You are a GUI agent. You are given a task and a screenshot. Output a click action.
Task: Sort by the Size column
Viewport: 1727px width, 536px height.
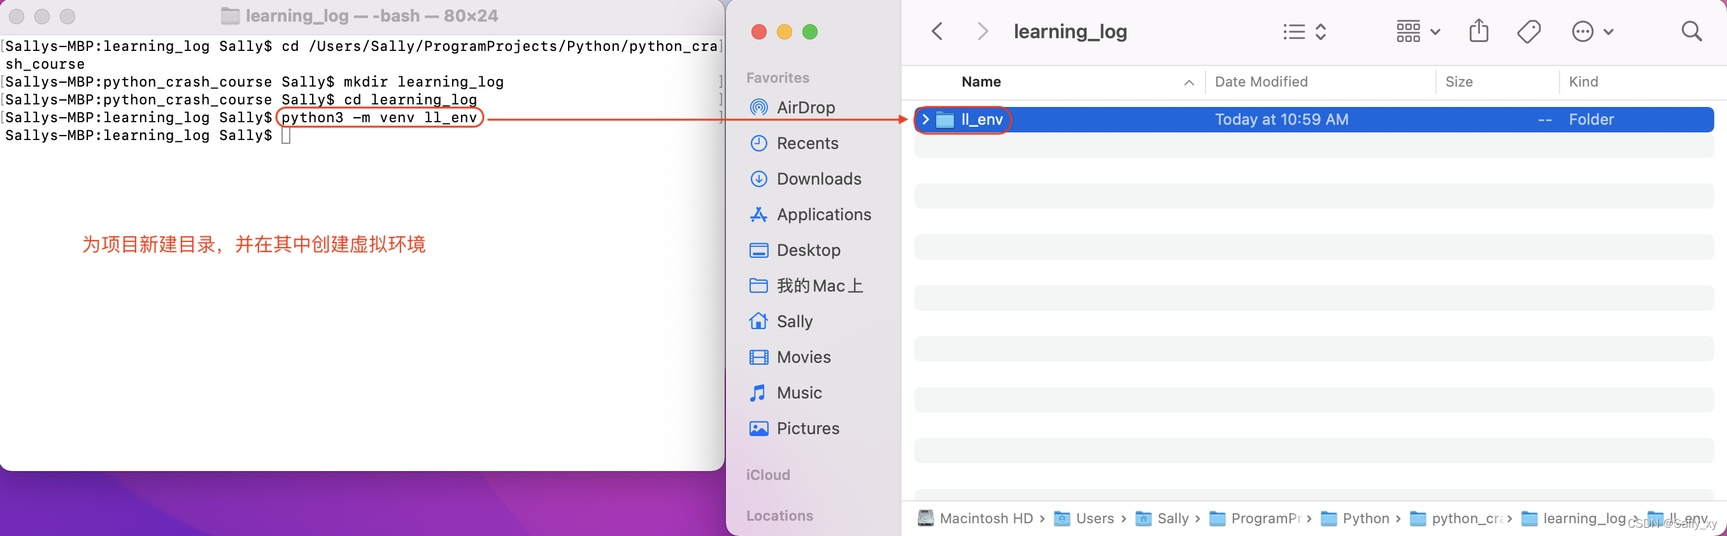[x=1459, y=81]
